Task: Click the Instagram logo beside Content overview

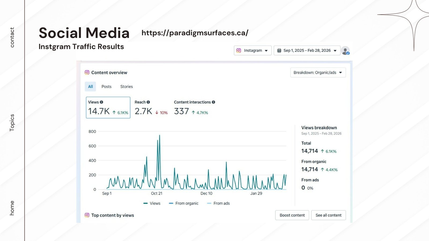Action: (87, 72)
